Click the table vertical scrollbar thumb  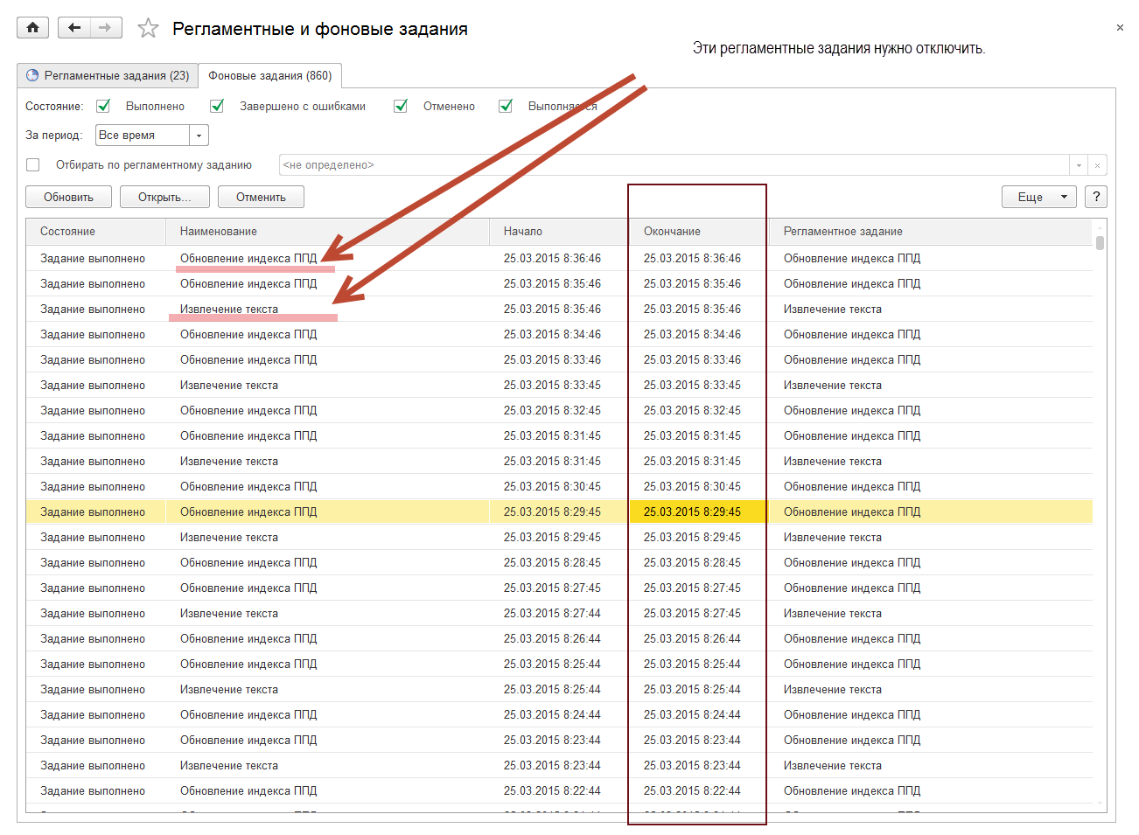pyautogui.click(x=1100, y=243)
